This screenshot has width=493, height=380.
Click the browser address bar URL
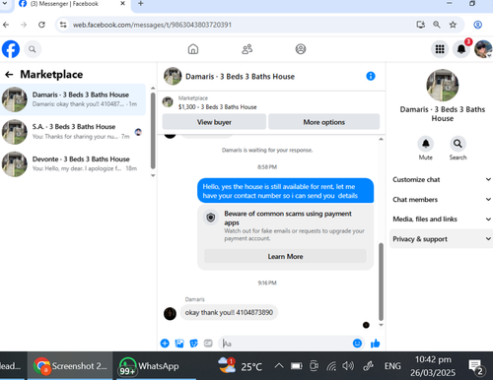(152, 25)
